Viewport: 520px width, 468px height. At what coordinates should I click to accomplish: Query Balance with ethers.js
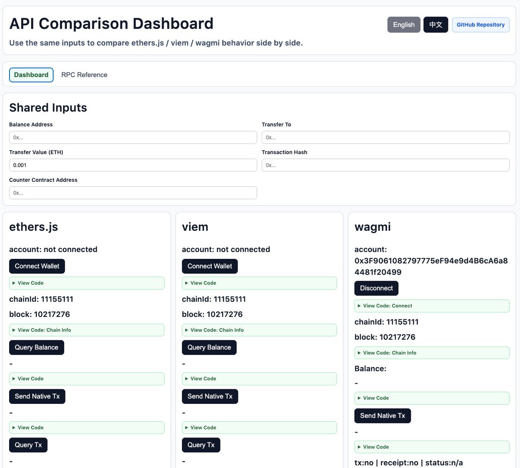pyautogui.click(x=36, y=348)
